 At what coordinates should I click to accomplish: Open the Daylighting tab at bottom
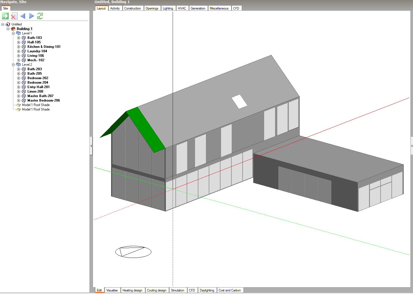point(207,290)
